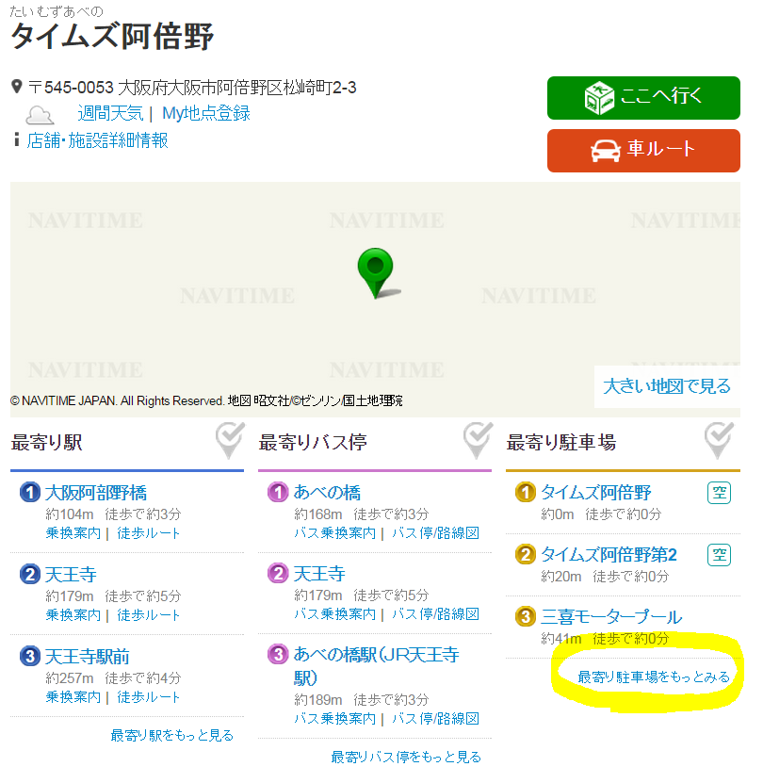Click the address text 〒545-0053 大阪府大阪市阿倍野区松崎町2-3
This screenshot has width=763, height=783.
coord(192,88)
